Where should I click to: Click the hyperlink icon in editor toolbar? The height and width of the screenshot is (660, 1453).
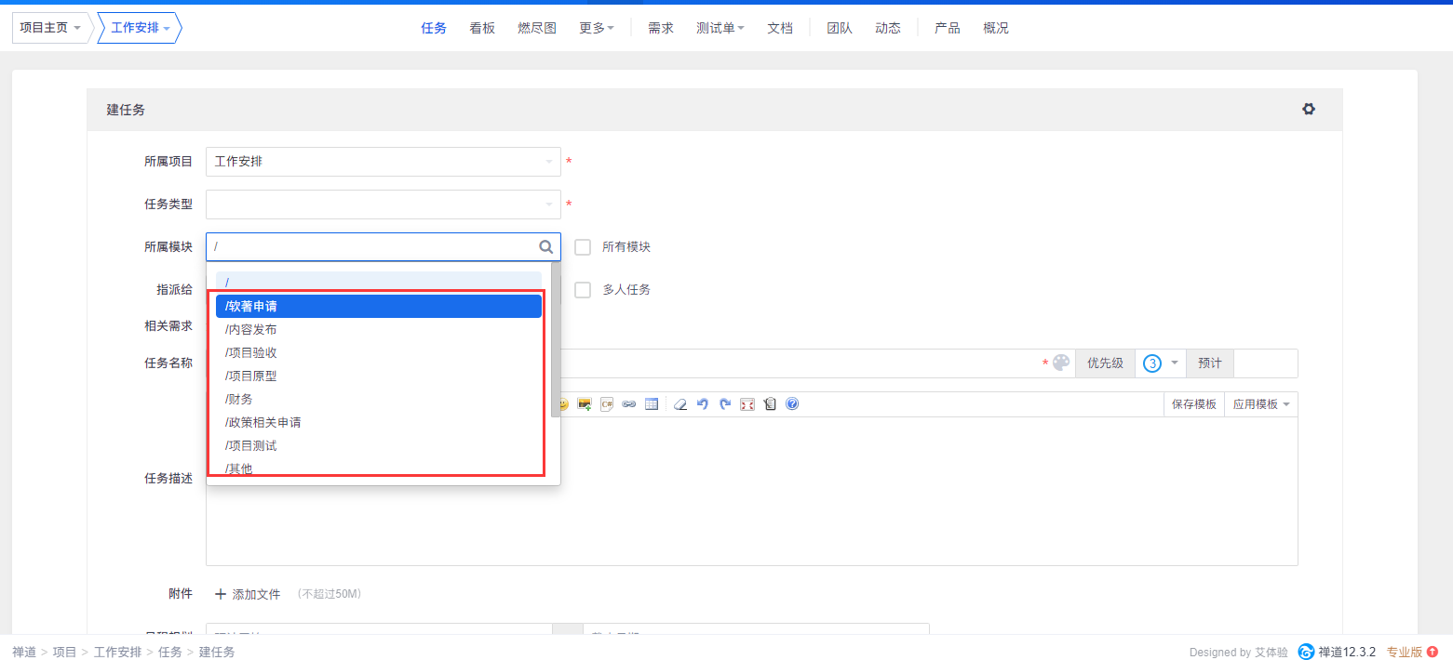(629, 404)
